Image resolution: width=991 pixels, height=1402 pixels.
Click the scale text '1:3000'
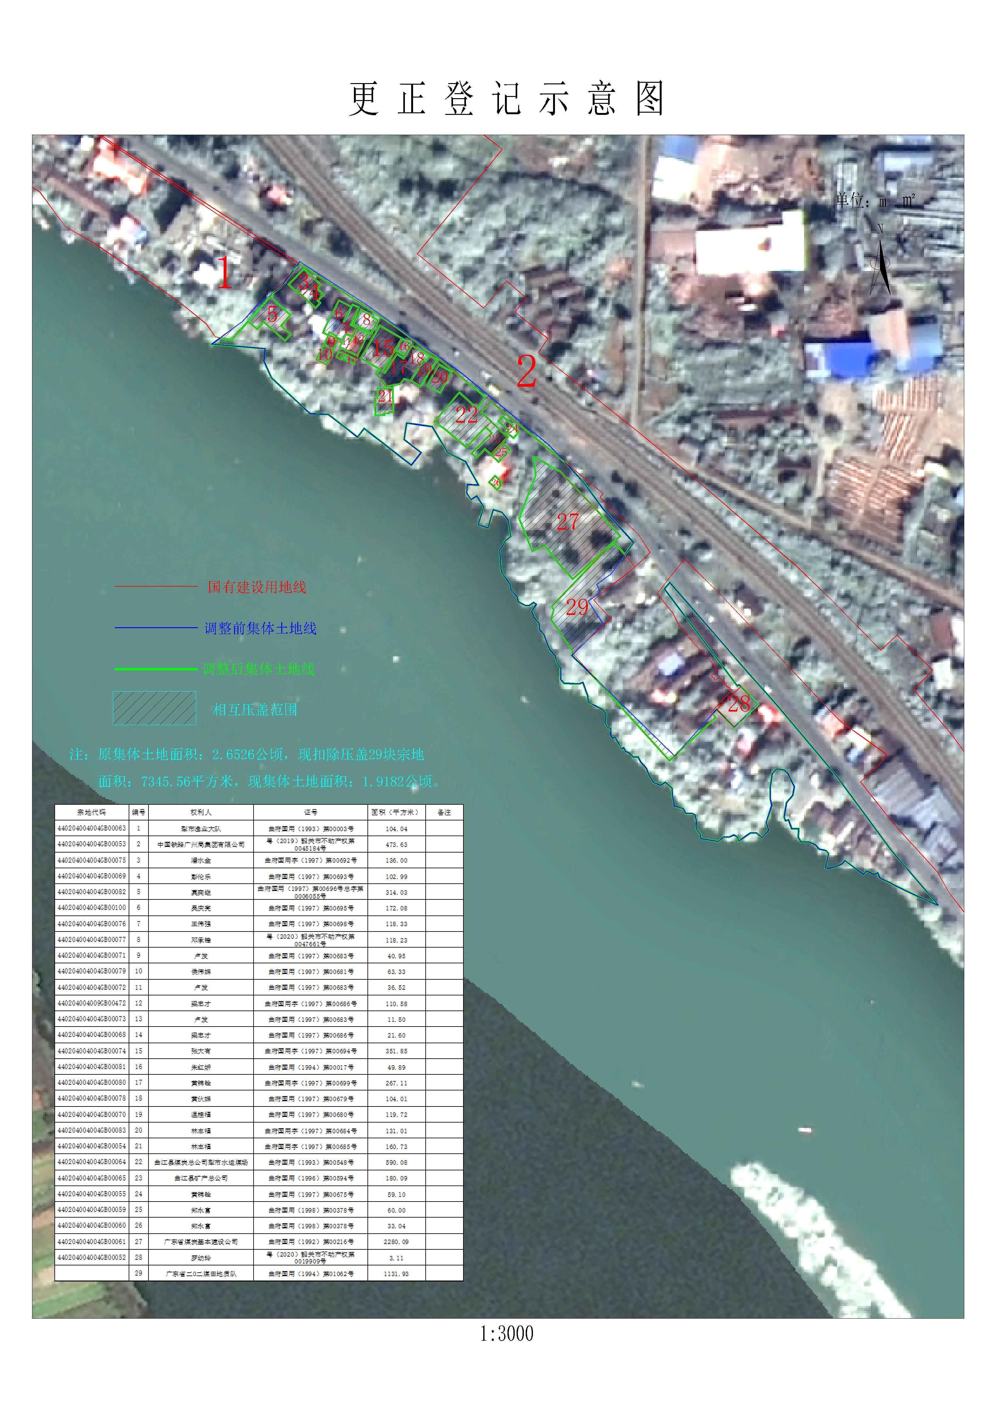pos(506,1334)
